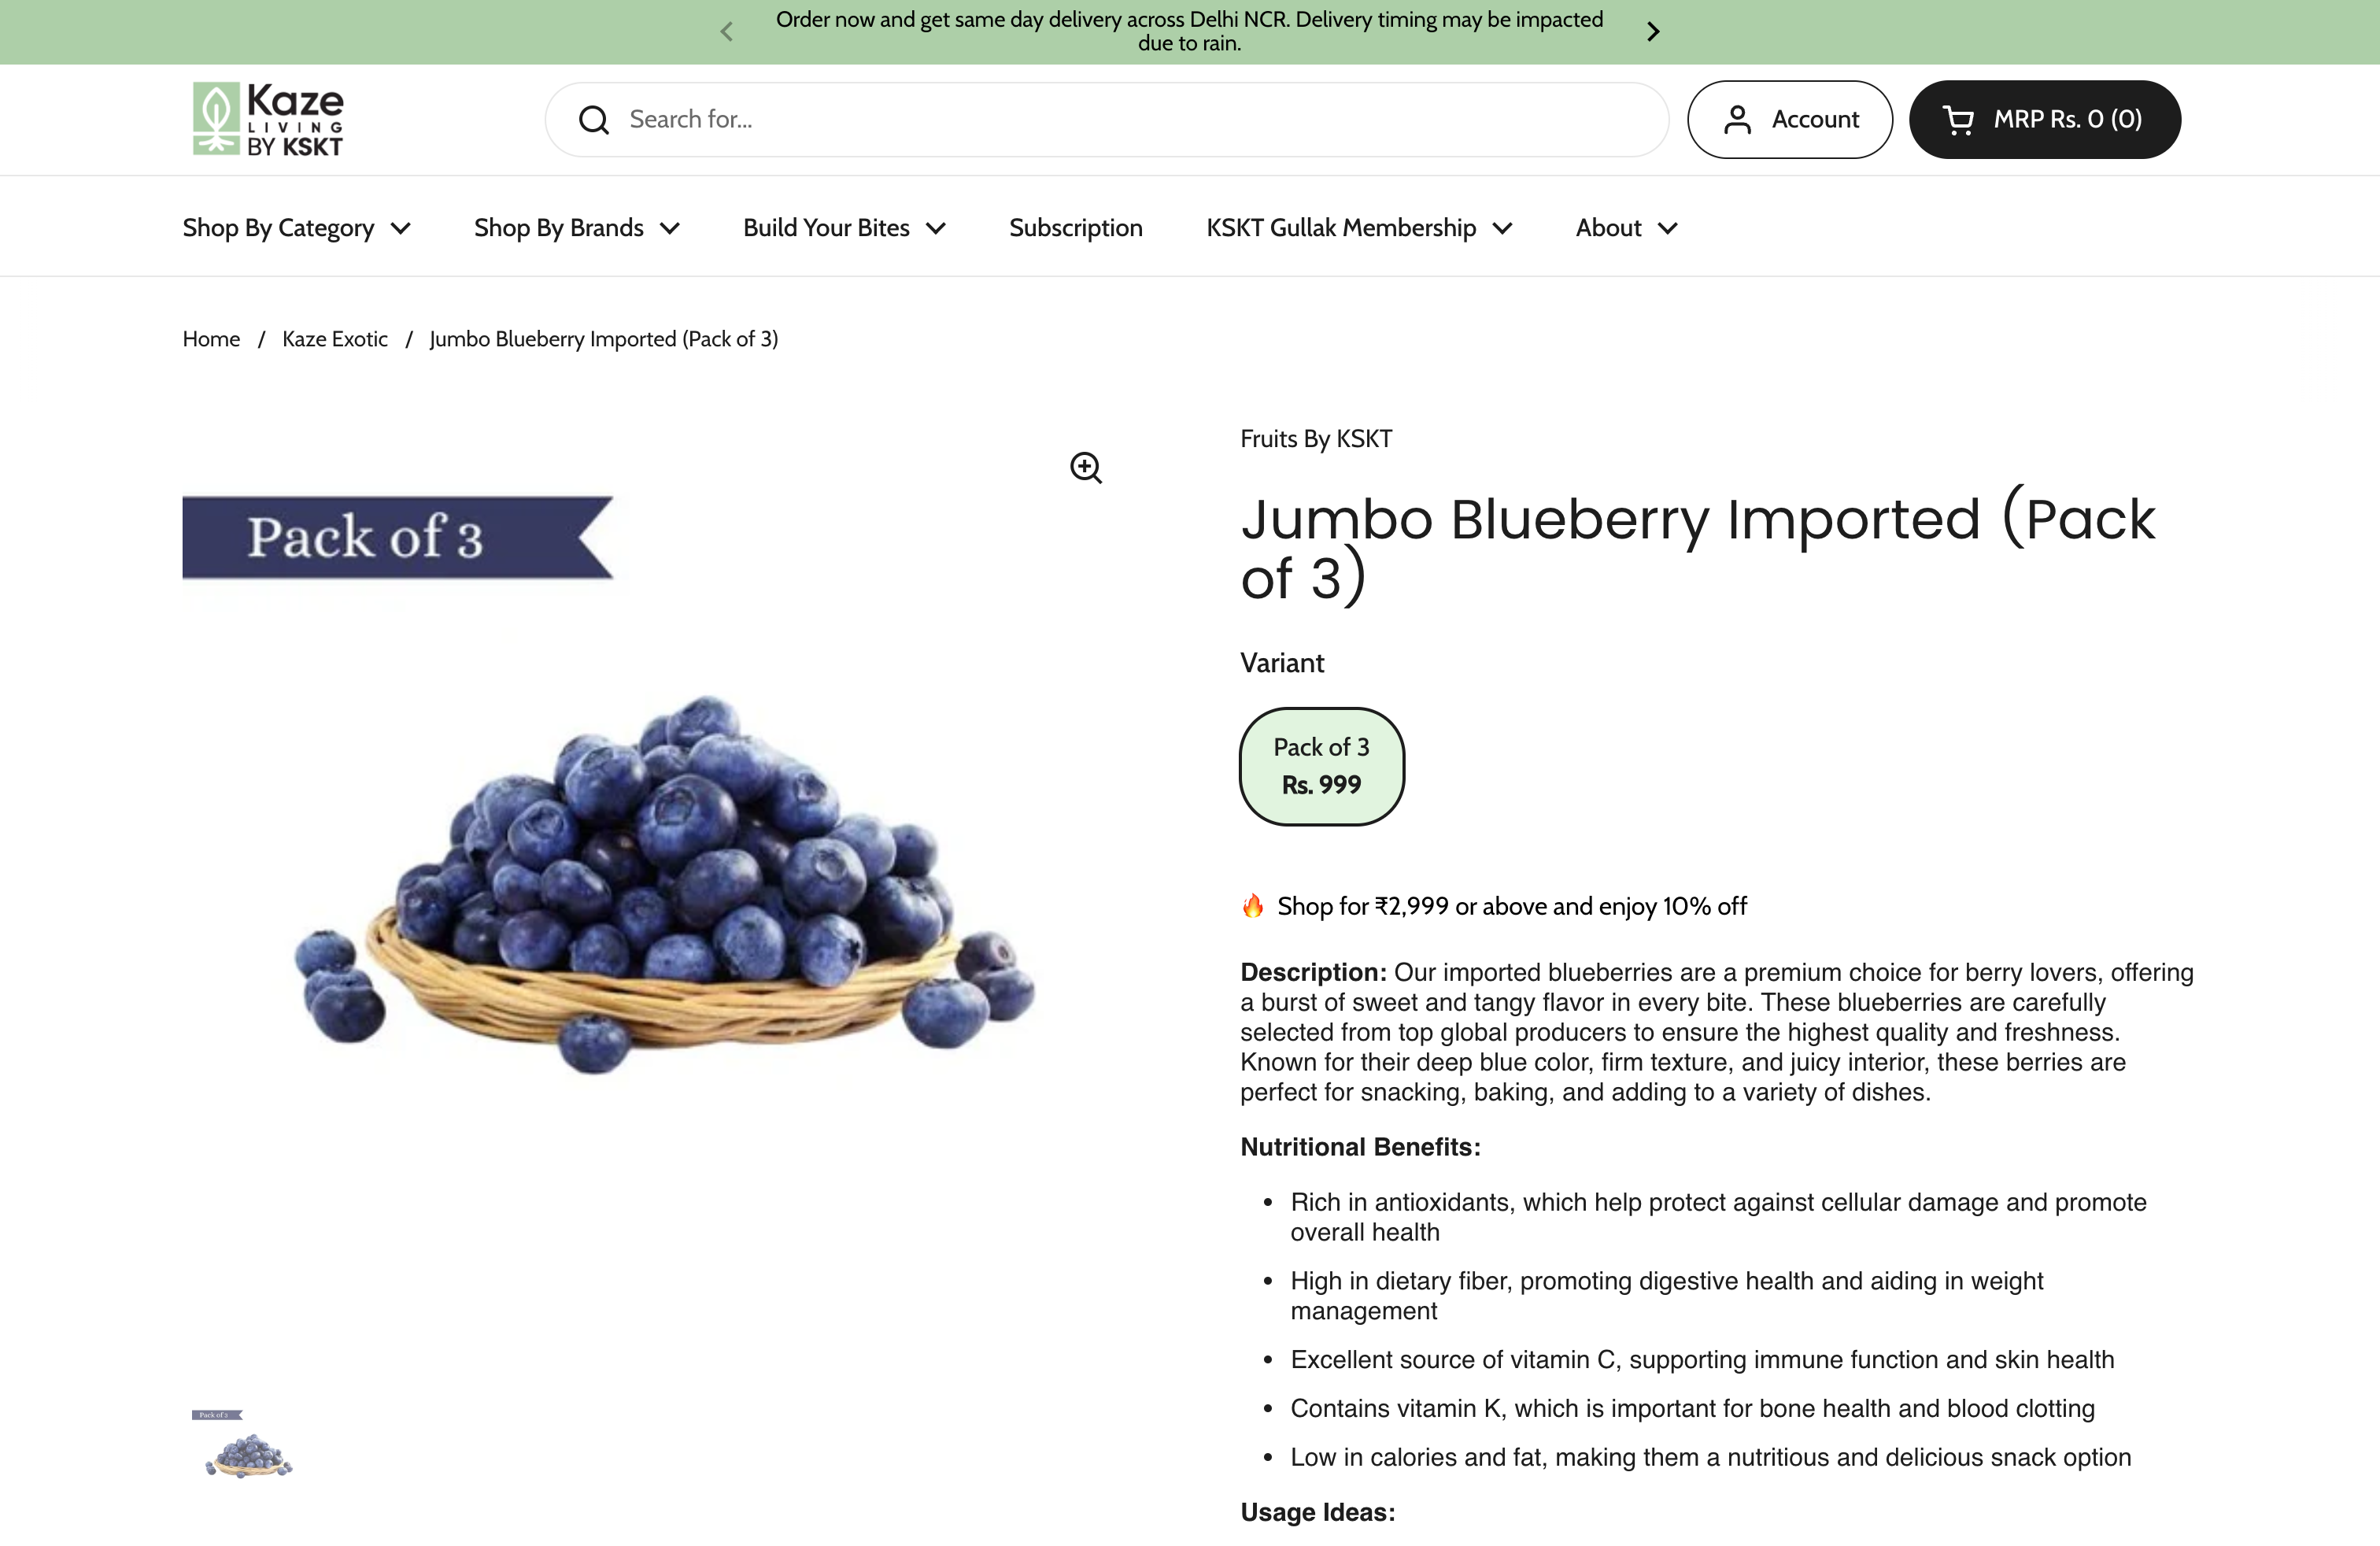
Task: Go to the Subscription page
Action: point(1076,228)
